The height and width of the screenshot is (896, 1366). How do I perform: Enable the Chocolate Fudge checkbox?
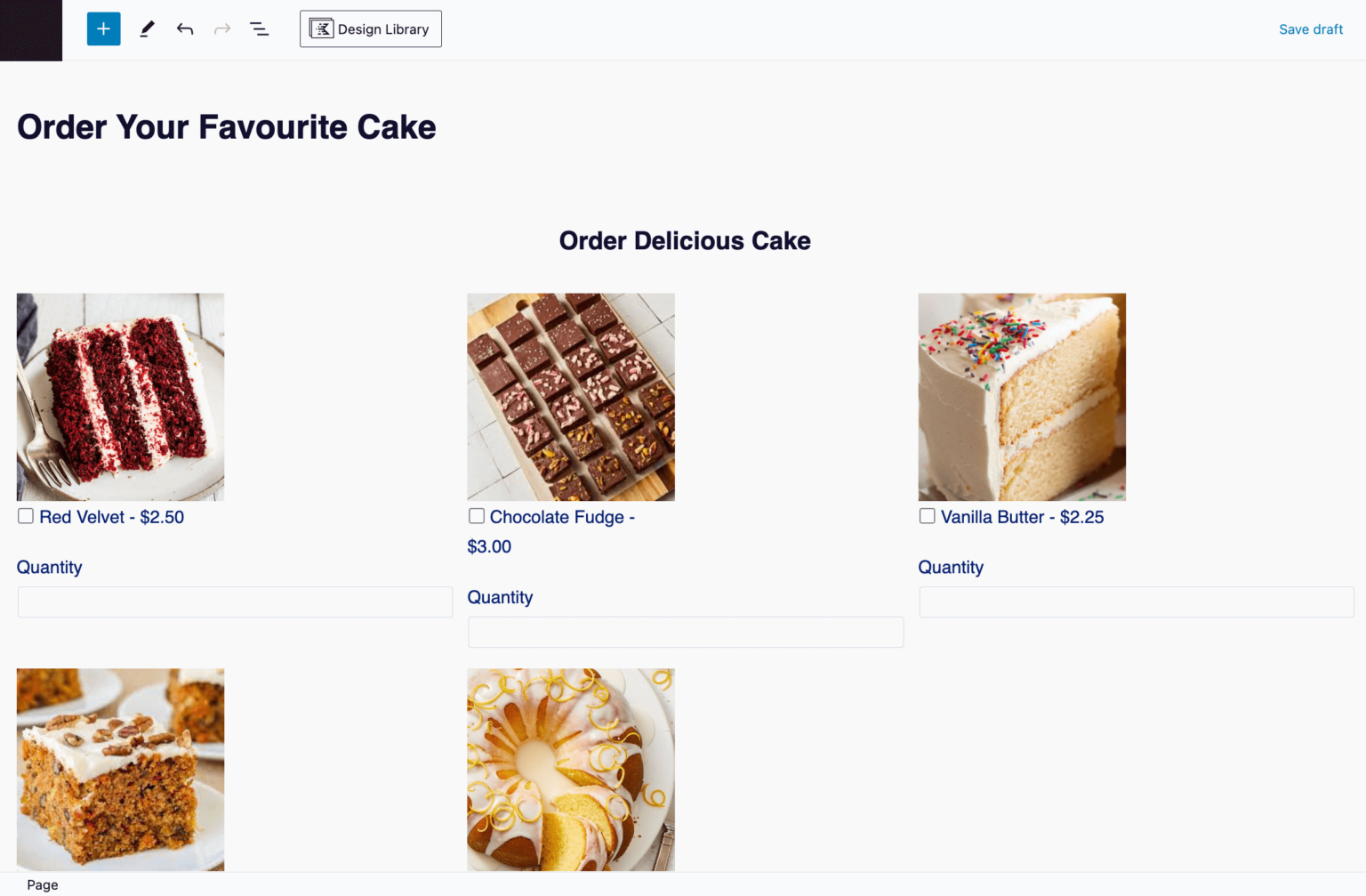click(x=477, y=515)
